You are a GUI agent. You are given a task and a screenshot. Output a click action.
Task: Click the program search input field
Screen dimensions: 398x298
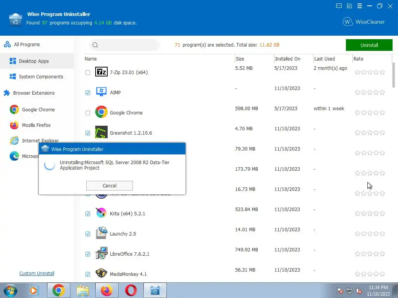pos(124,45)
